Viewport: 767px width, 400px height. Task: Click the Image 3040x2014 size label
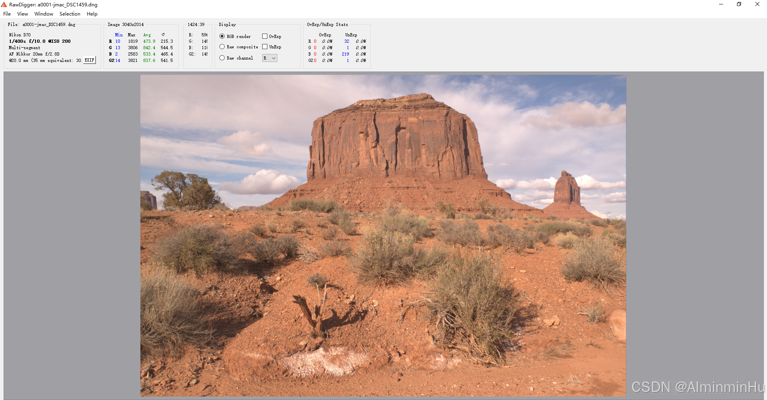click(x=126, y=24)
